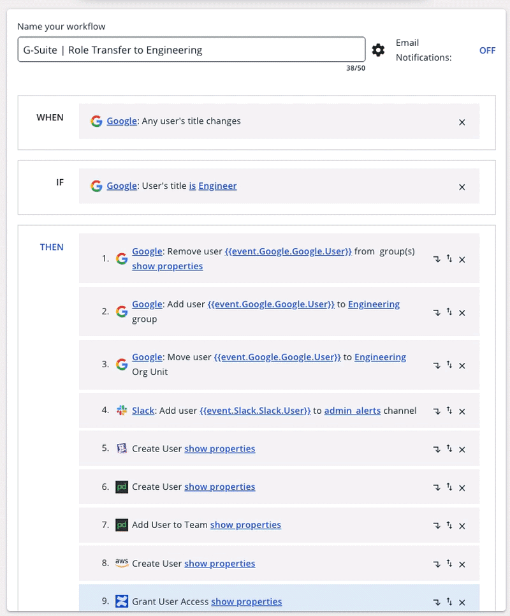Open the Google link in IF condition

point(122,186)
